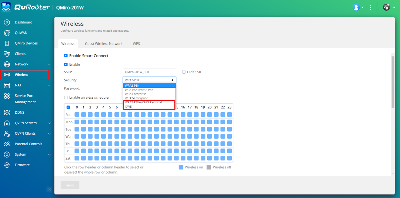400x198 pixels.
Task: Click the SSID input field
Action: tap(149, 72)
